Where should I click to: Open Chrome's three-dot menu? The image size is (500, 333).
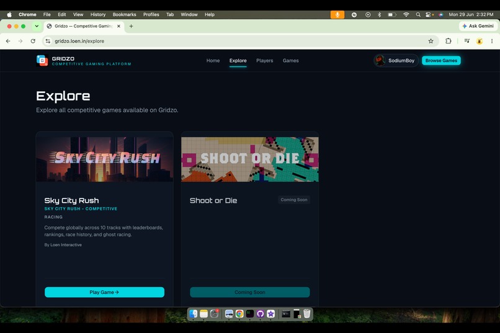coord(492,41)
